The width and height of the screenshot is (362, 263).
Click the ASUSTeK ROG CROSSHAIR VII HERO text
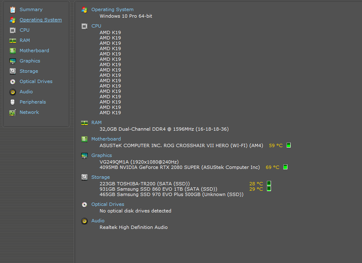pos(181,145)
